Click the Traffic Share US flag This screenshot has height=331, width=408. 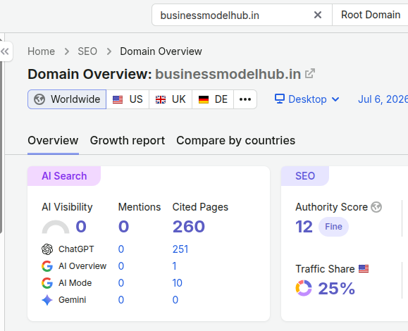364,268
